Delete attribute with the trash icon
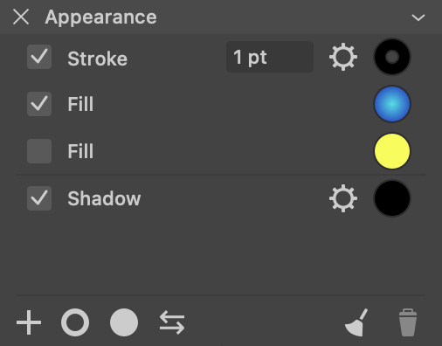Image resolution: width=442 pixels, height=346 pixels. tap(408, 322)
